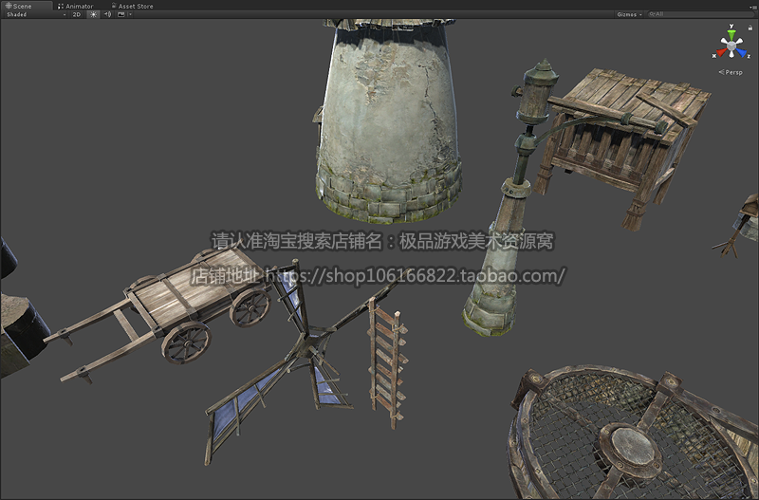Open the Asset Store tab
This screenshot has width=759, height=500.
click(x=132, y=6)
